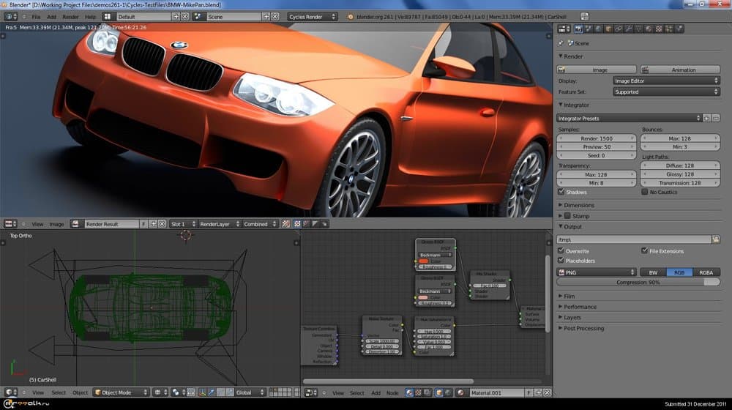Viewport: 732px width, 410px height.
Task: Uncheck the Overwrite option
Action: click(x=561, y=251)
